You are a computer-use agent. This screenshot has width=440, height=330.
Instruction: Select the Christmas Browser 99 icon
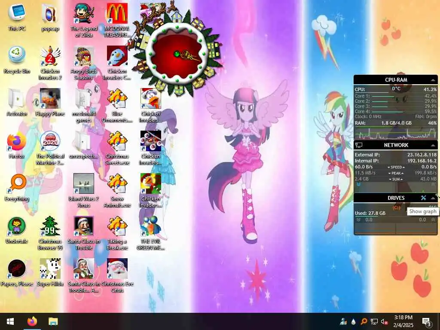50,233
